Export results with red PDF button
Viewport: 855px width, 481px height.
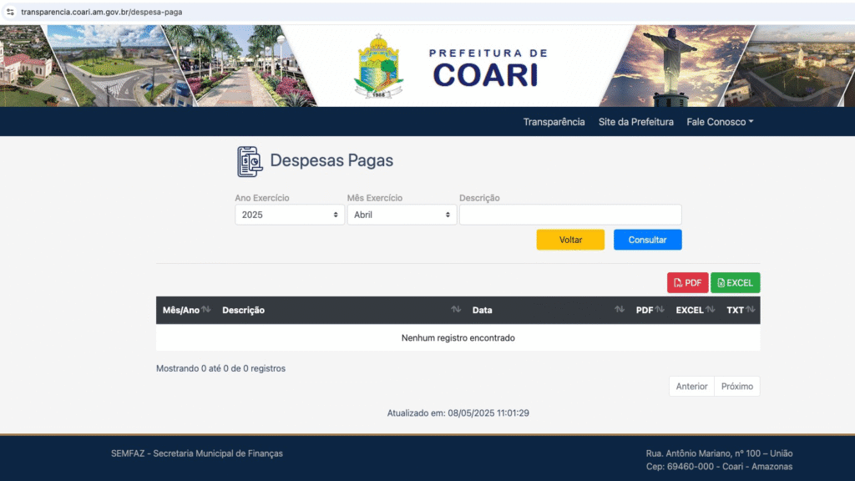tap(688, 282)
